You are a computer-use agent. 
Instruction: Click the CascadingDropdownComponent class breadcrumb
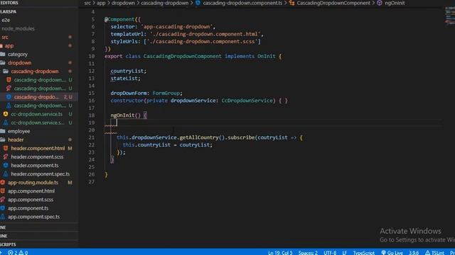tap(330, 3)
